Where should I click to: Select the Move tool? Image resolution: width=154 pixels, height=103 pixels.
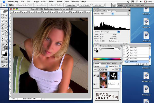tap(6, 15)
